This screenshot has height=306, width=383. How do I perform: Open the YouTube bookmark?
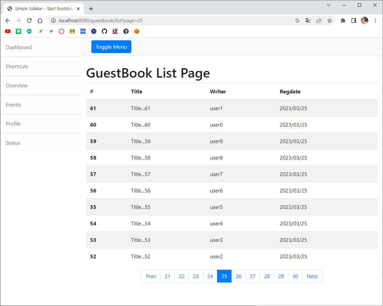pos(8,31)
